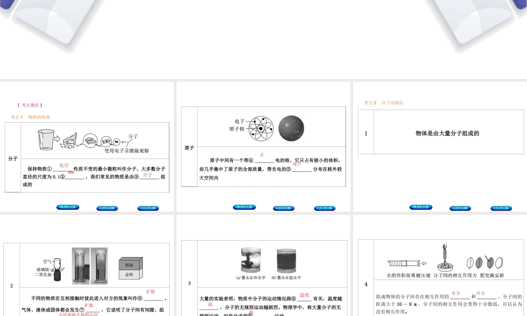Open the ink-in-water slide numbered 3

point(263,265)
